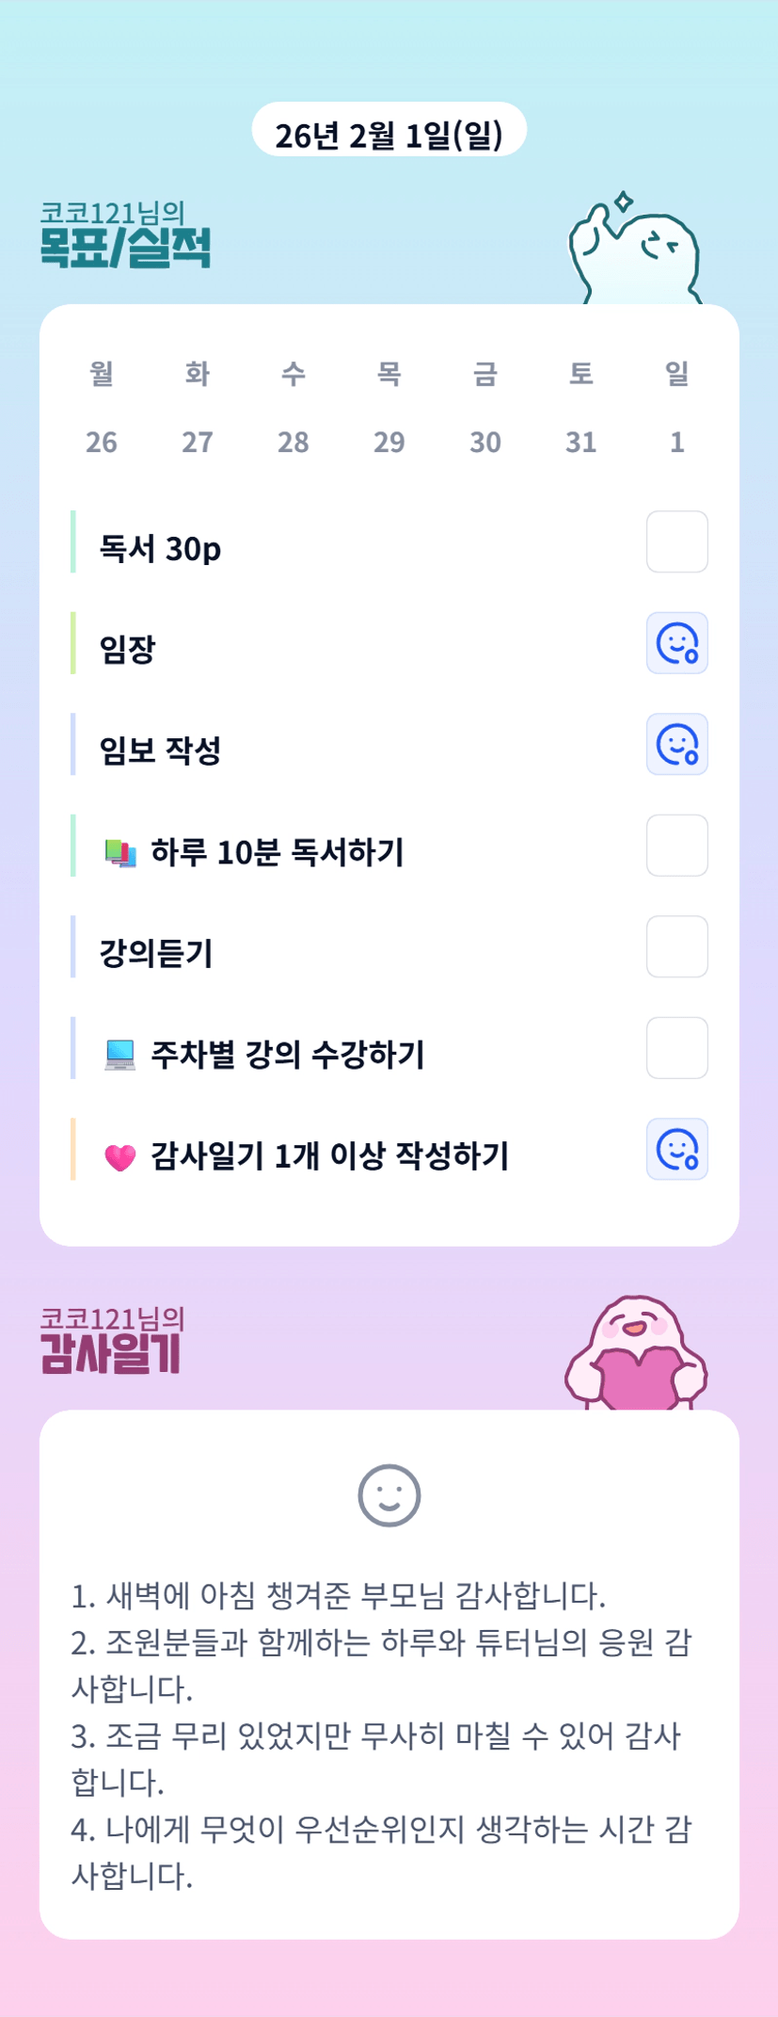Click the gratitude diary text entry
This screenshot has height=2017, width=778.
381,1735
